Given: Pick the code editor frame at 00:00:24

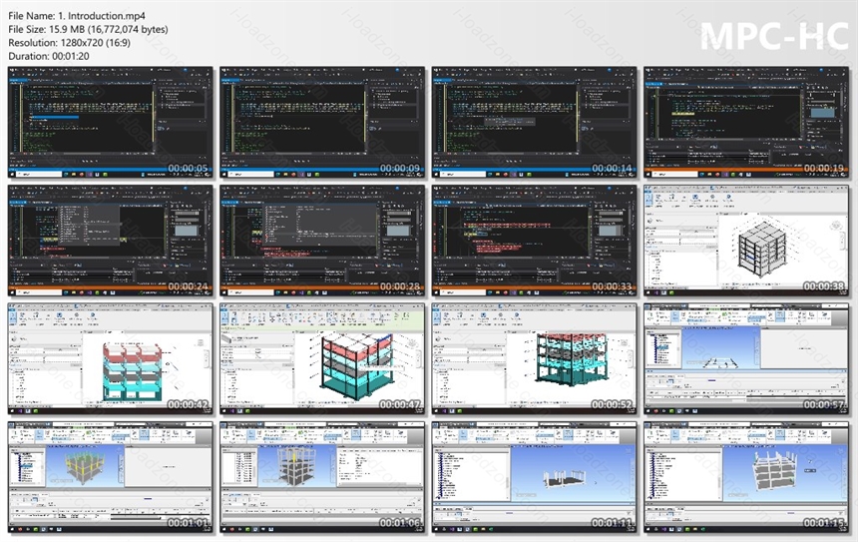Looking at the screenshot, I should (111, 241).
